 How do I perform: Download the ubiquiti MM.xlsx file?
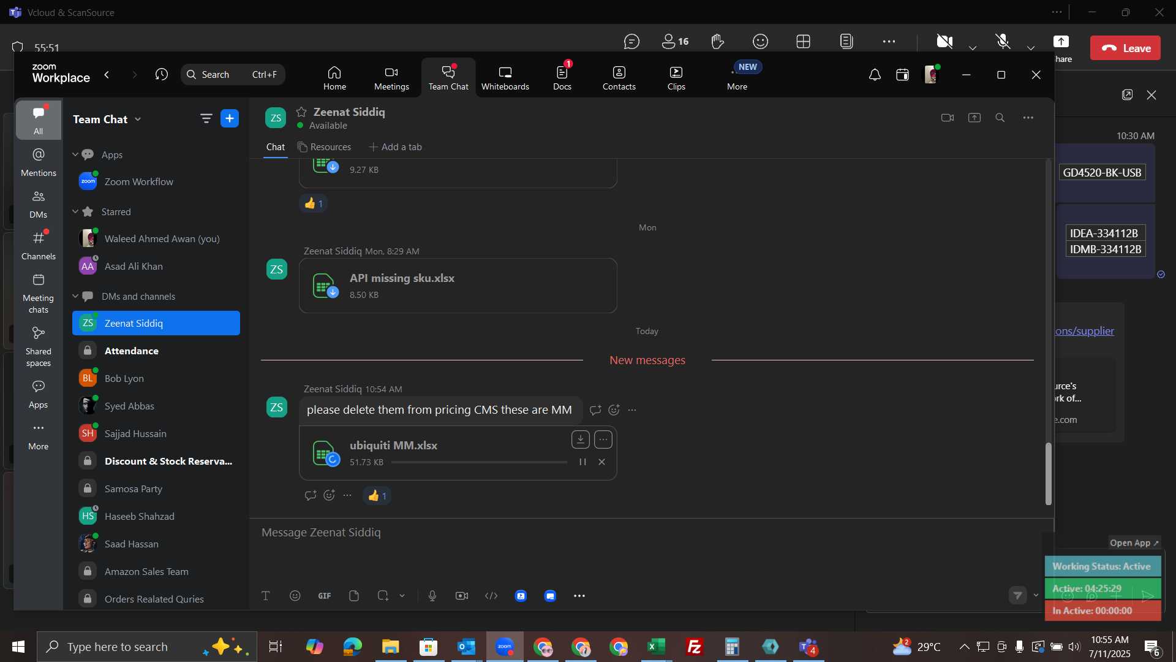pyautogui.click(x=581, y=439)
